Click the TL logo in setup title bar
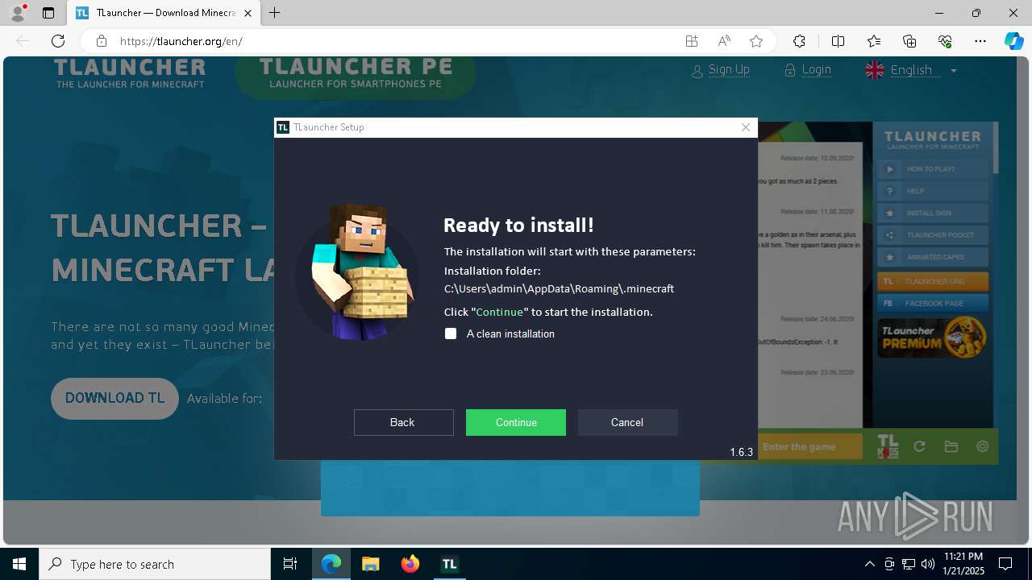Viewport: 1032px width, 580px height. (x=282, y=127)
